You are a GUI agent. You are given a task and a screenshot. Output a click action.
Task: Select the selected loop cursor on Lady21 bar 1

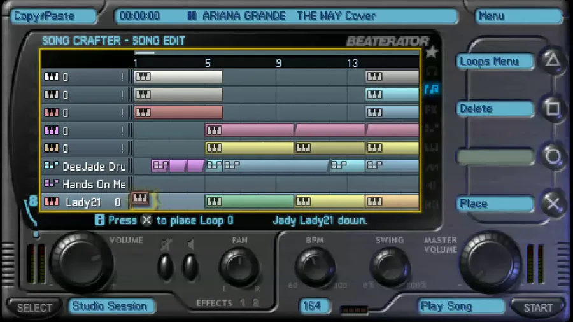[x=141, y=199]
